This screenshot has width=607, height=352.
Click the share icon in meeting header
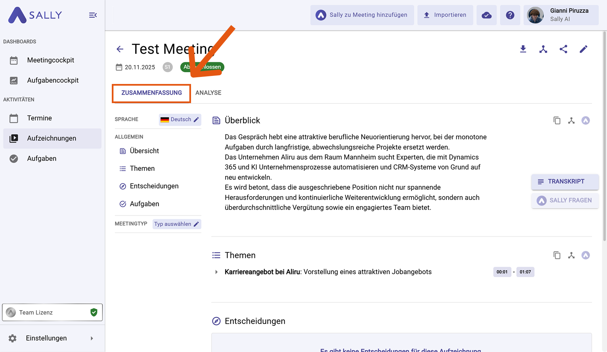[x=563, y=49]
